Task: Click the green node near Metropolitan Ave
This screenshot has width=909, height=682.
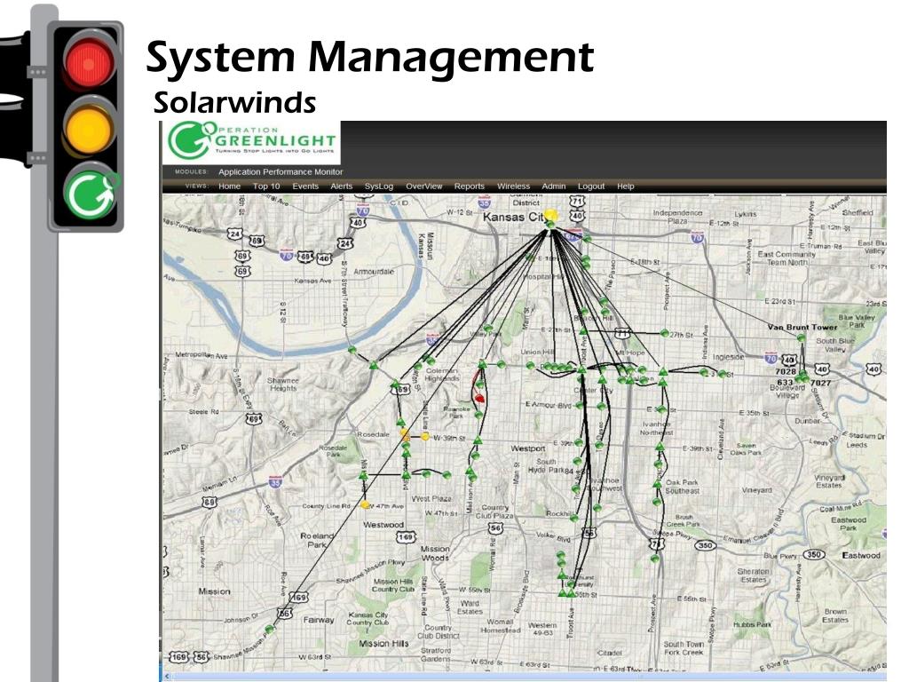Action: click(352, 350)
